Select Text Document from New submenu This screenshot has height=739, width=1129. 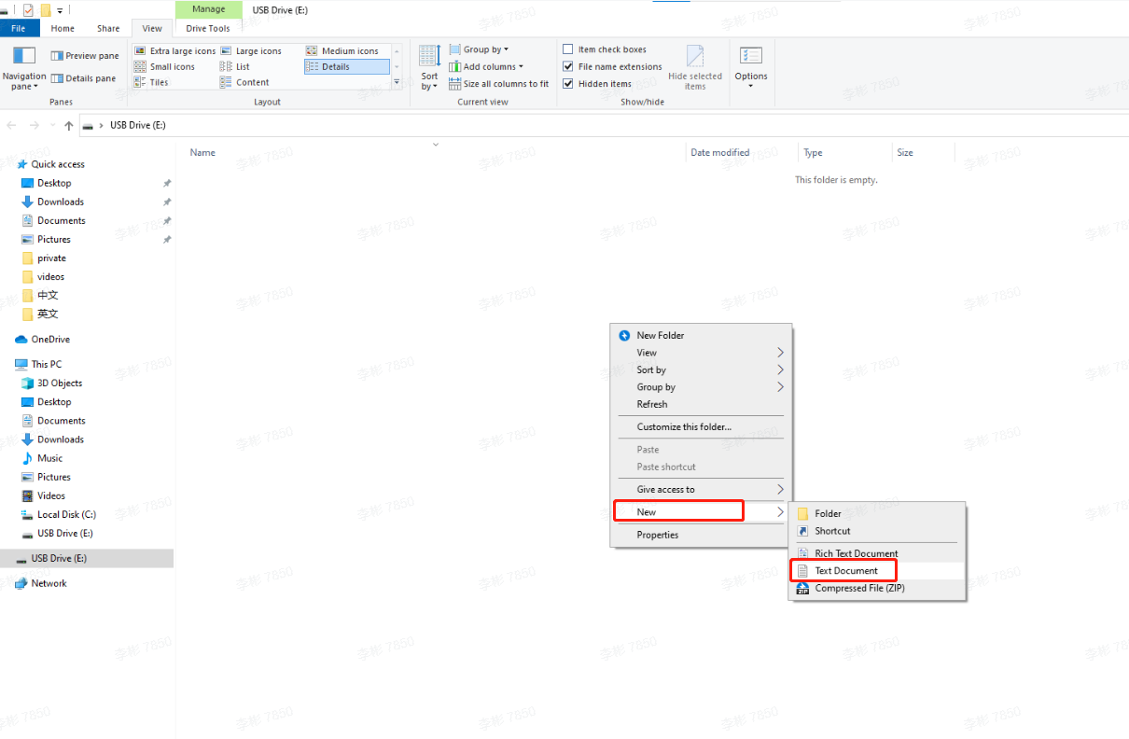[847, 570]
